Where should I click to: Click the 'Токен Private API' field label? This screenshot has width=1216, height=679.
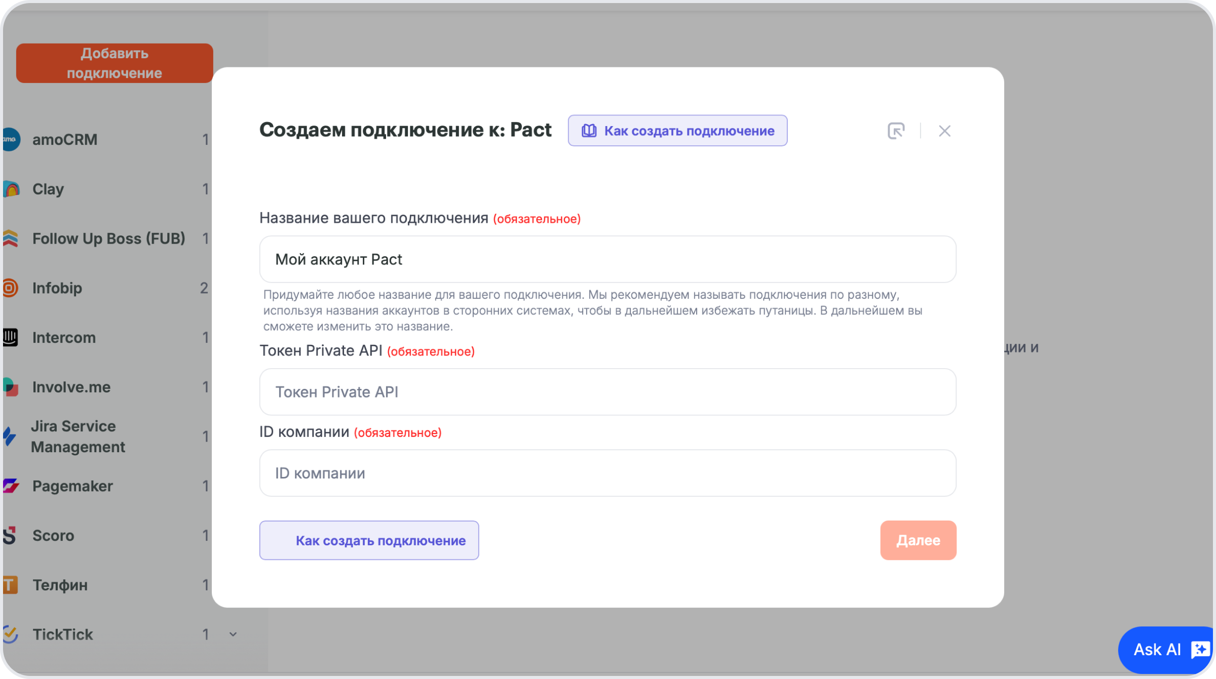click(x=321, y=350)
